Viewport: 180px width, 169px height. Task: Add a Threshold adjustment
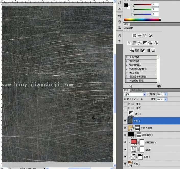(x=142, y=50)
